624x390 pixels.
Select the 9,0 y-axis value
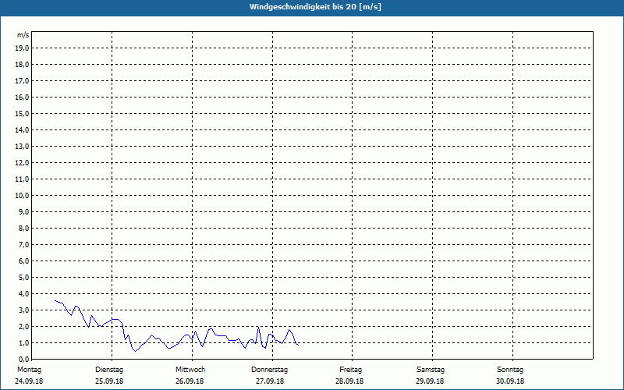[24, 211]
